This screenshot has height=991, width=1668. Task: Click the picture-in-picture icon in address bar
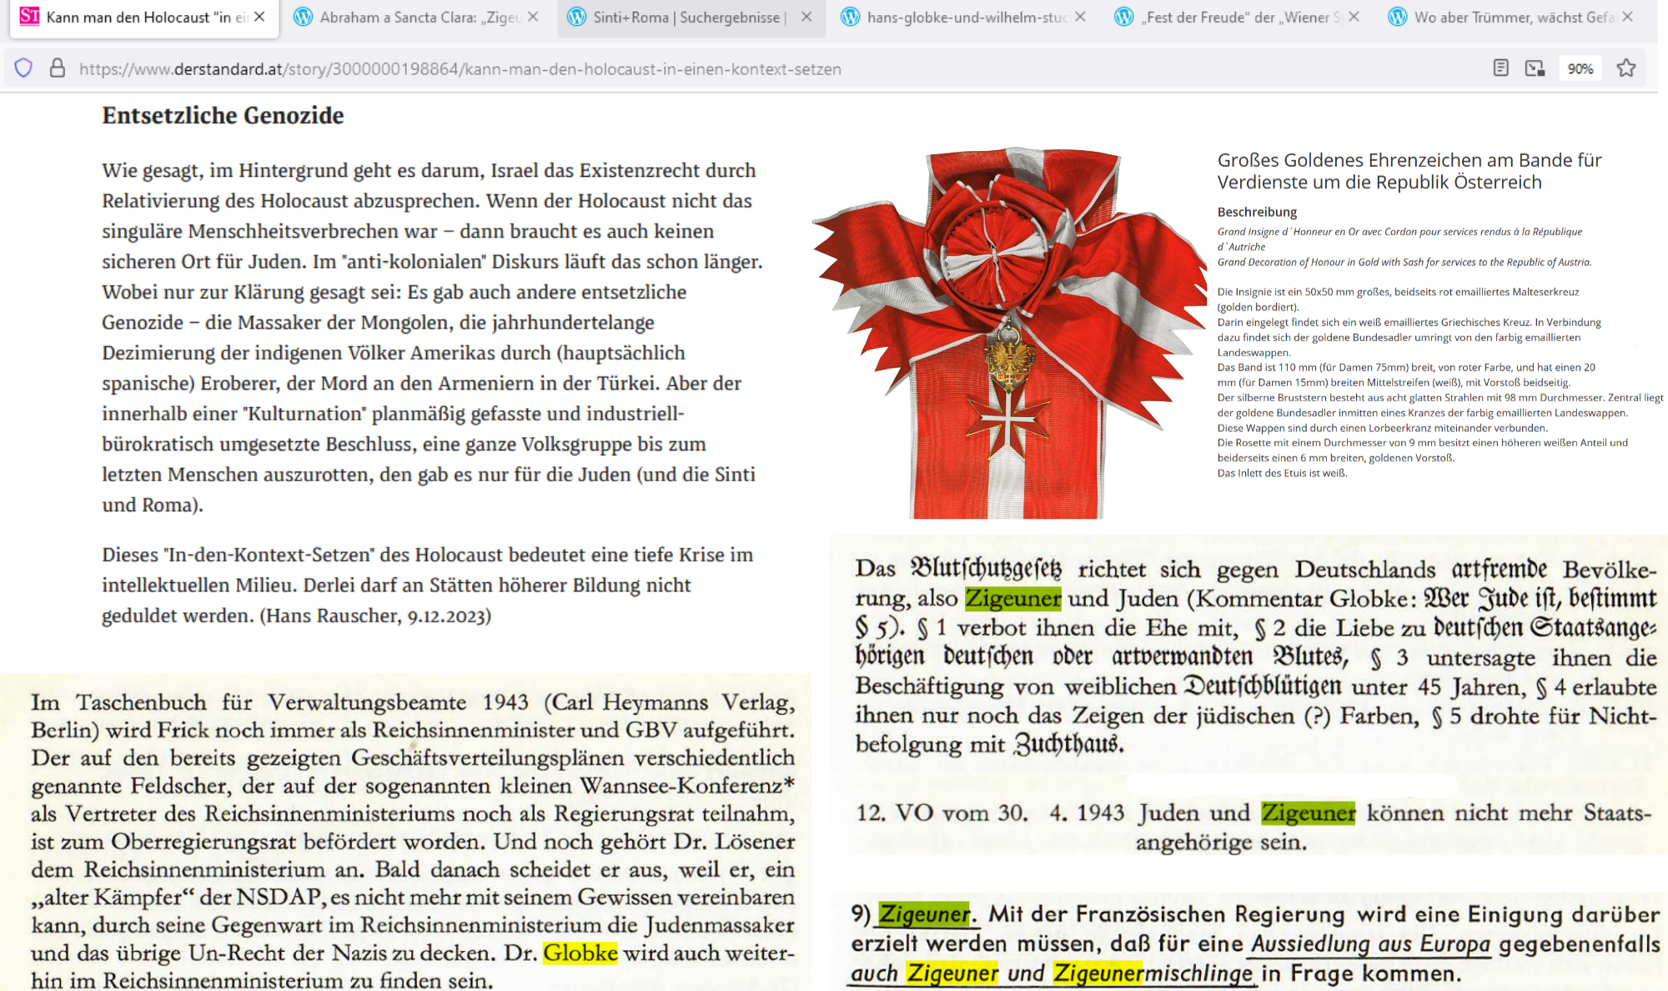click(x=1535, y=68)
